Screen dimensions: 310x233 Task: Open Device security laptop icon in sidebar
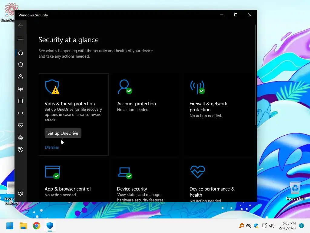(21, 113)
